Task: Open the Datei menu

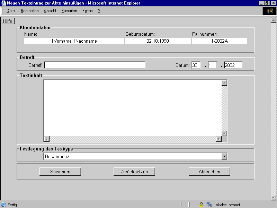Action: tap(11, 11)
